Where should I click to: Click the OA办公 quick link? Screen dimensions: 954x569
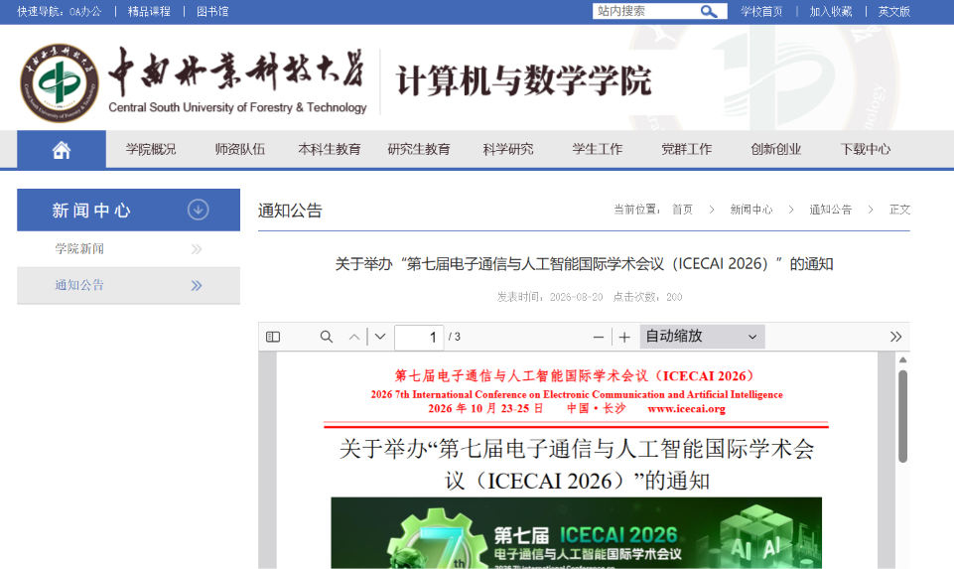click(85, 12)
